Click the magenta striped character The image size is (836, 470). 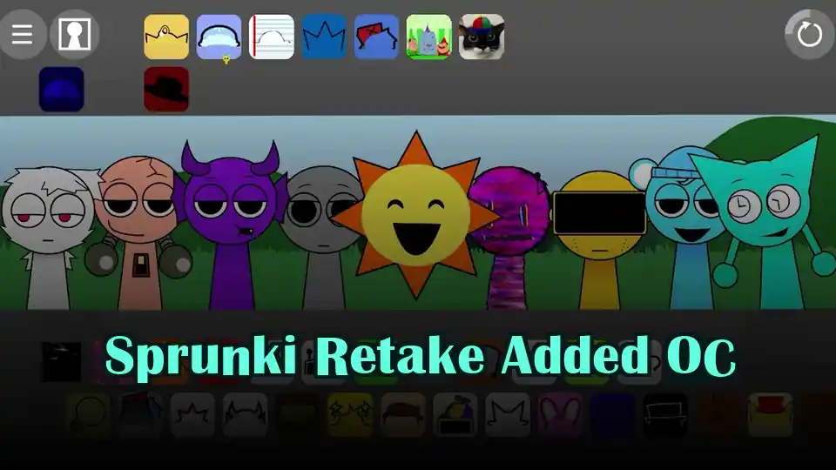point(509,231)
